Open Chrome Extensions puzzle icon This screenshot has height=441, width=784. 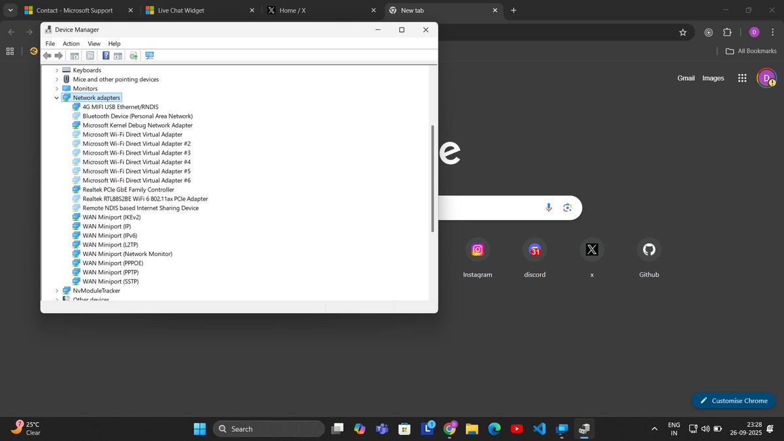(x=727, y=32)
